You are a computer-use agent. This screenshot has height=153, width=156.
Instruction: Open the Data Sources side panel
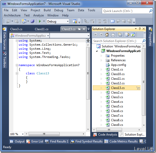pyautogui.click(x=5, y=38)
